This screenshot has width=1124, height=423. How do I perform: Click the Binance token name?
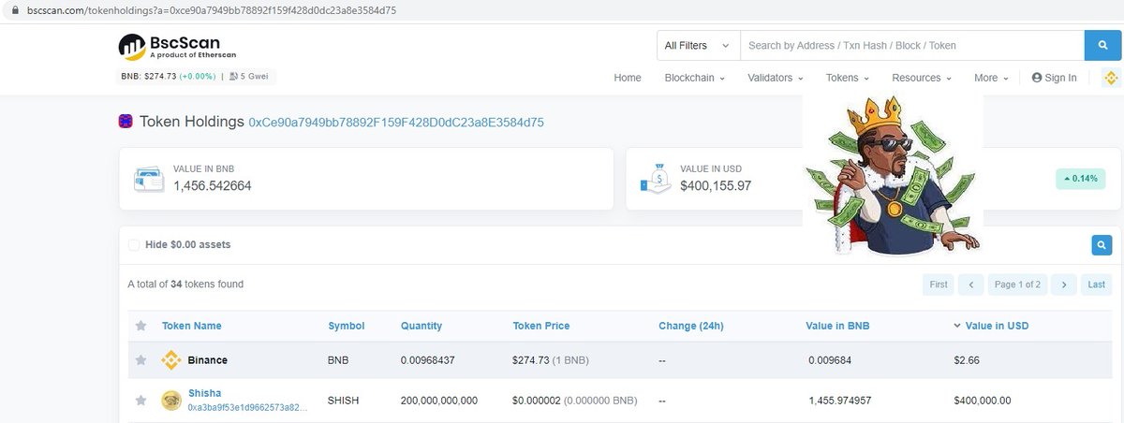[208, 359]
